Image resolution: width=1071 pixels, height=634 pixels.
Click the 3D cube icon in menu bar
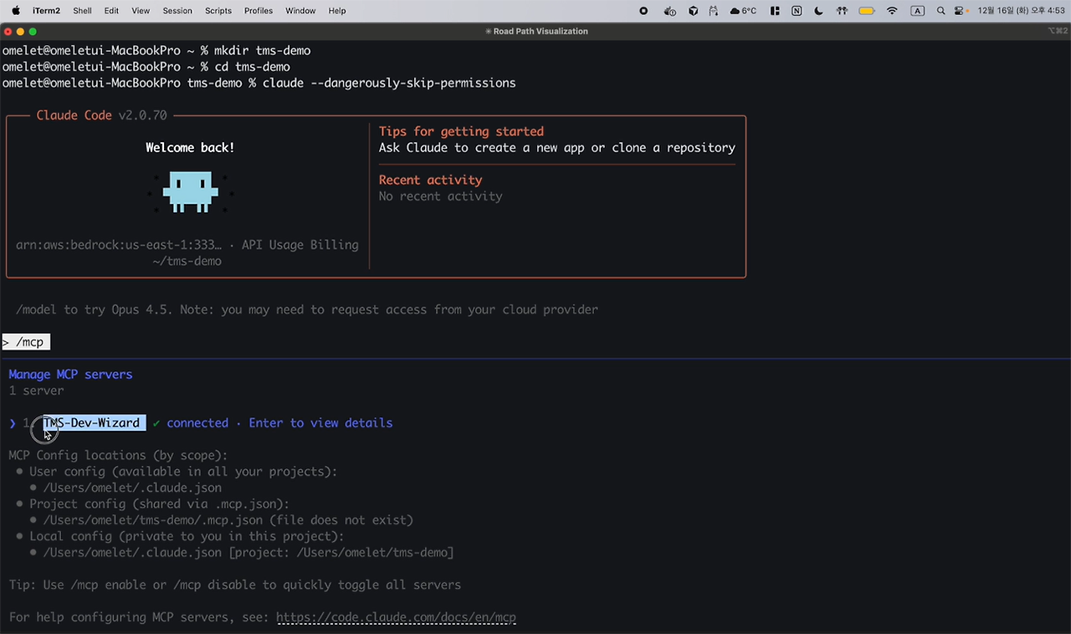coord(693,11)
